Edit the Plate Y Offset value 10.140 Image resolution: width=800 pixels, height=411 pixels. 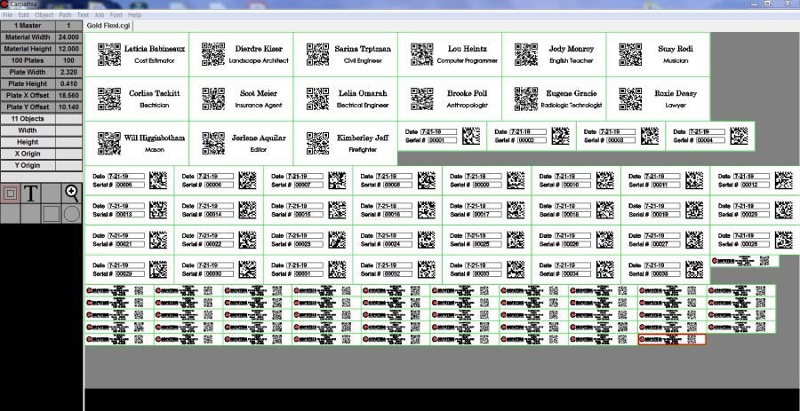coord(68,107)
